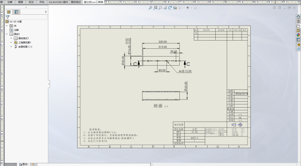Collapse the 图纸1 tree node
The image size is (301, 166).
(x=7, y=34)
